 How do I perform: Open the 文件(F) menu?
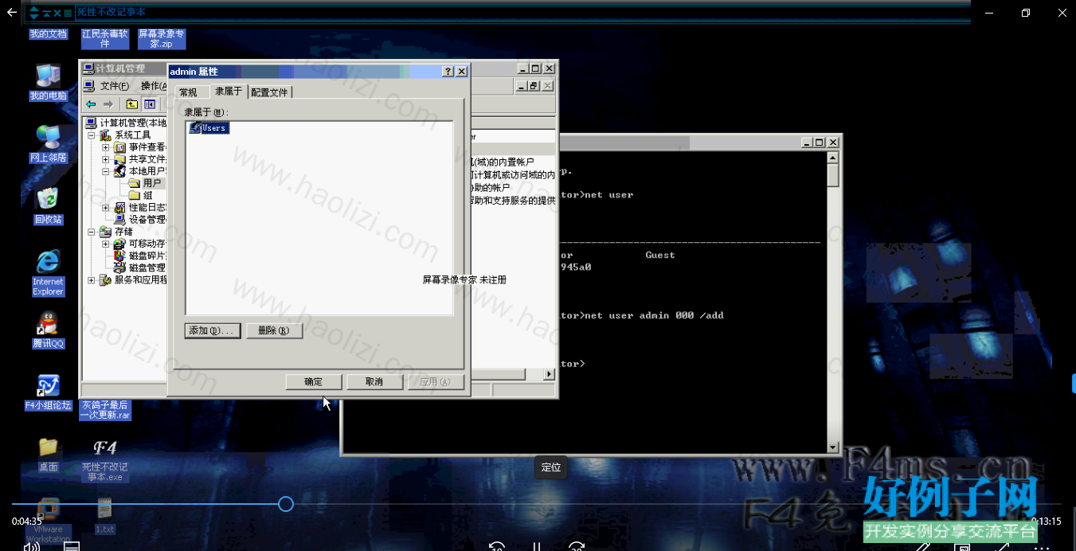(115, 86)
